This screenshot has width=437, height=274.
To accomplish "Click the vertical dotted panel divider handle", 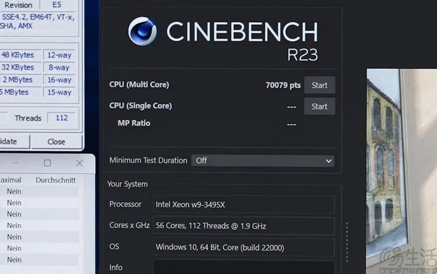I will click(347, 242).
